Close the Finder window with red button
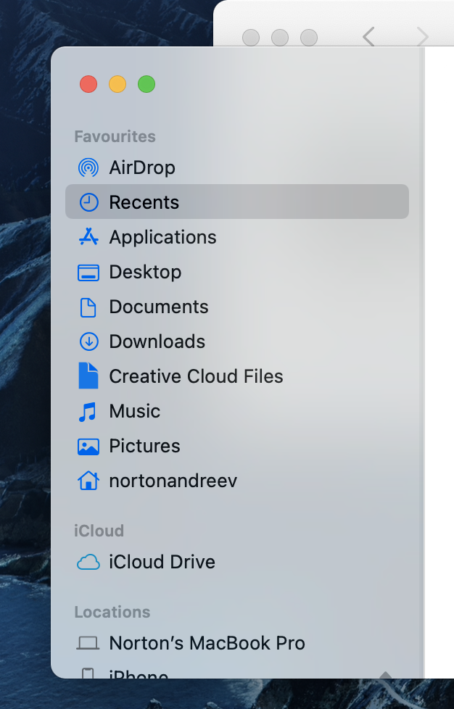This screenshot has height=709, width=454. (x=88, y=84)
